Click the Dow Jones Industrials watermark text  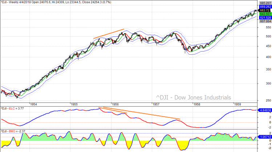tap(194, 97)
